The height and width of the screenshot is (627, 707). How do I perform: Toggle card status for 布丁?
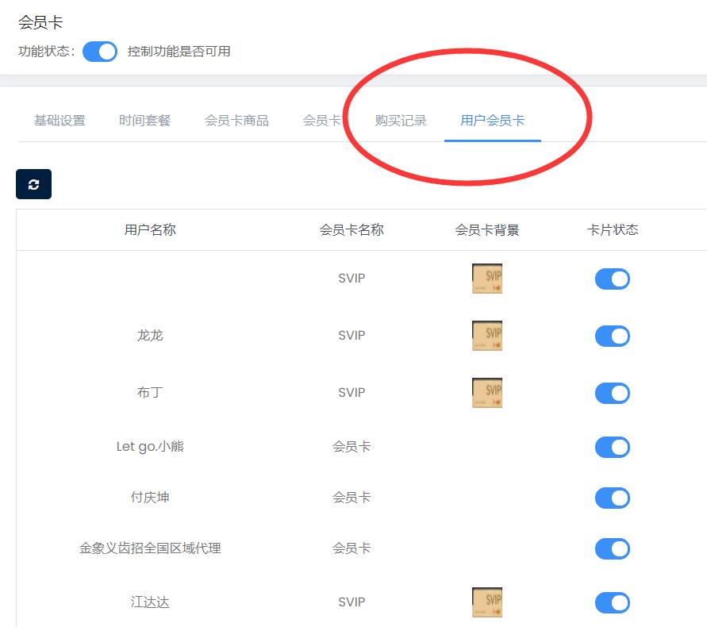613,394
